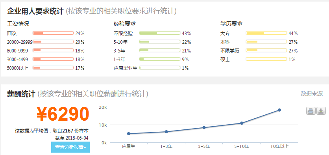Click the 数据来源 link

pyautogui.click(x=312, y=93)
